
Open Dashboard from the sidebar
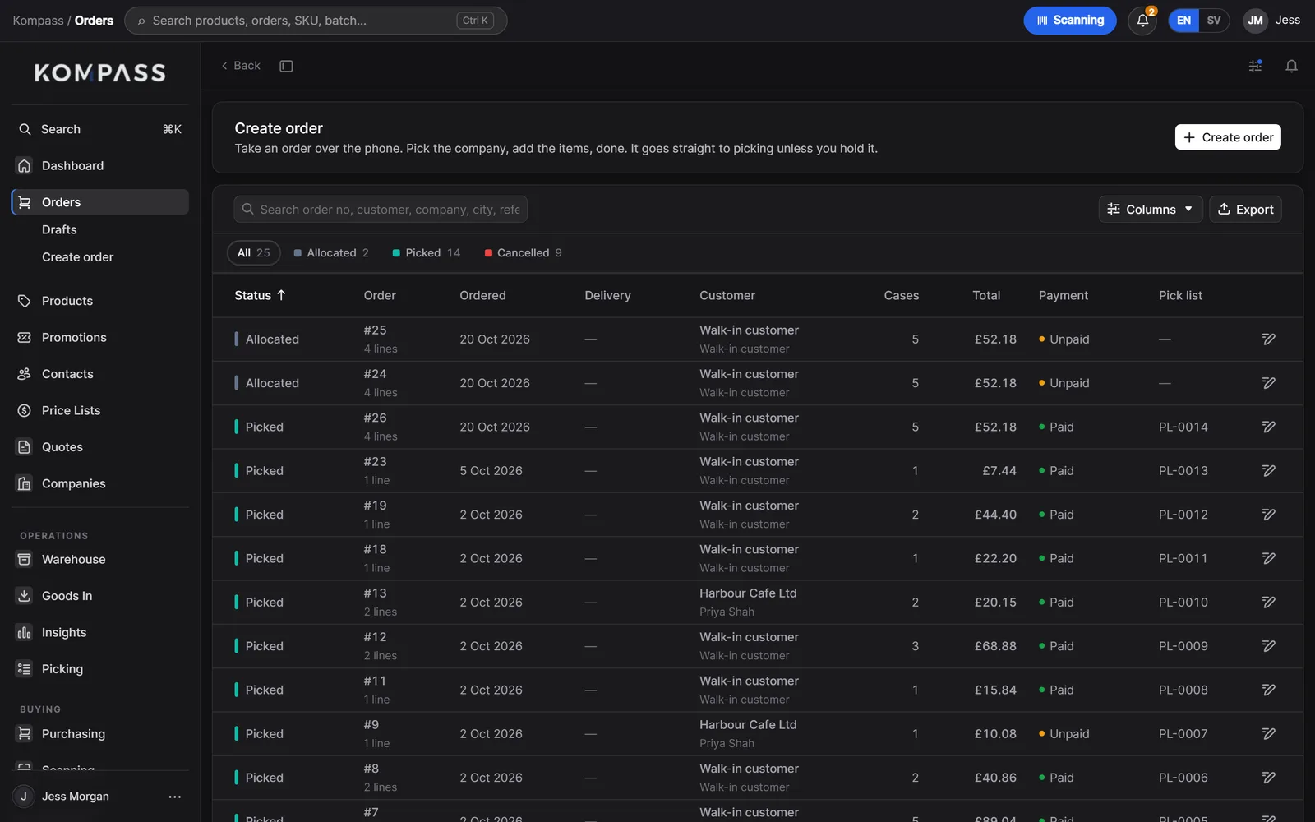pos(100,165)
